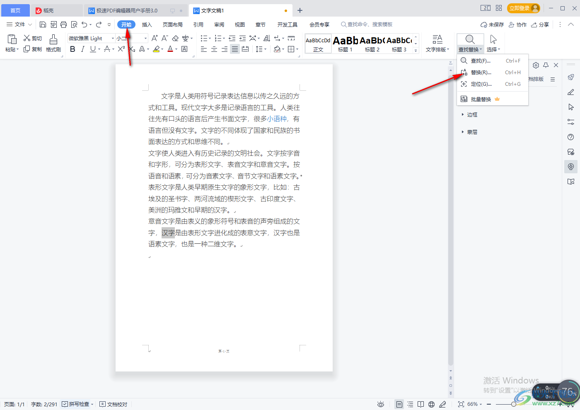
Task: Add character border with boxed A icon
Action: 184,49
